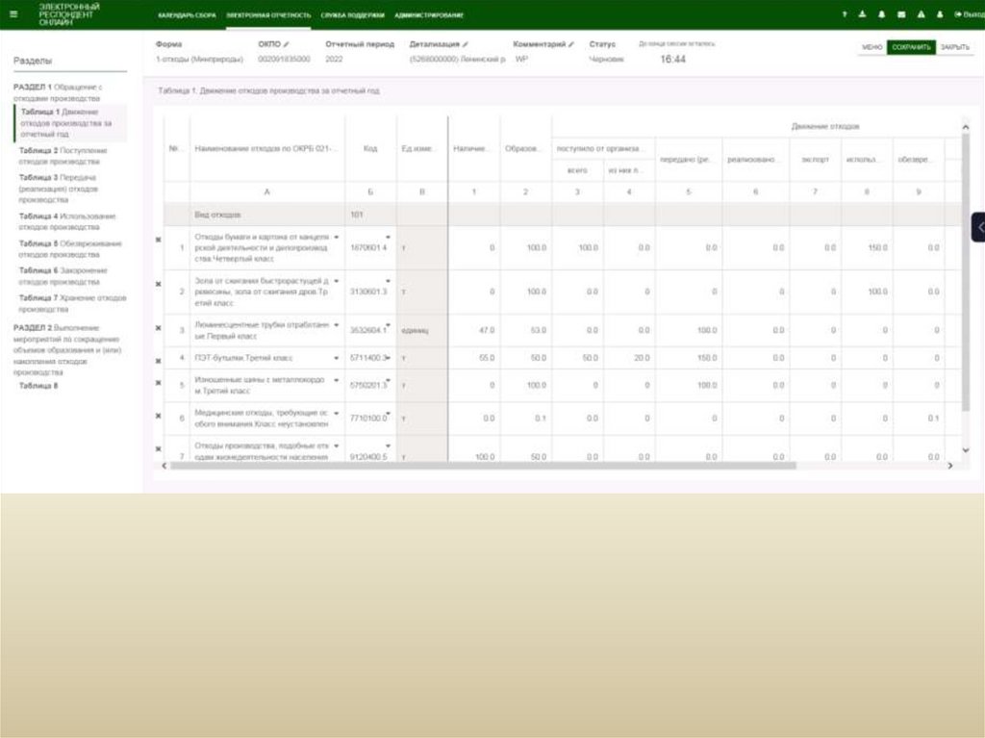Click the 5711400.3 code cell

370,358
